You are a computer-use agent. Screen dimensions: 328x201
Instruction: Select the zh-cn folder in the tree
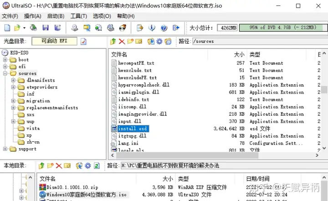33,142
